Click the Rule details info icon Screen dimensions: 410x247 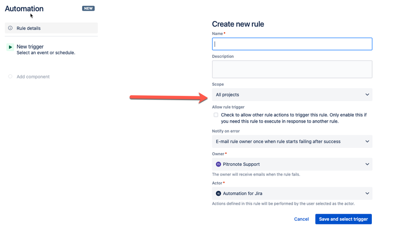10,28
